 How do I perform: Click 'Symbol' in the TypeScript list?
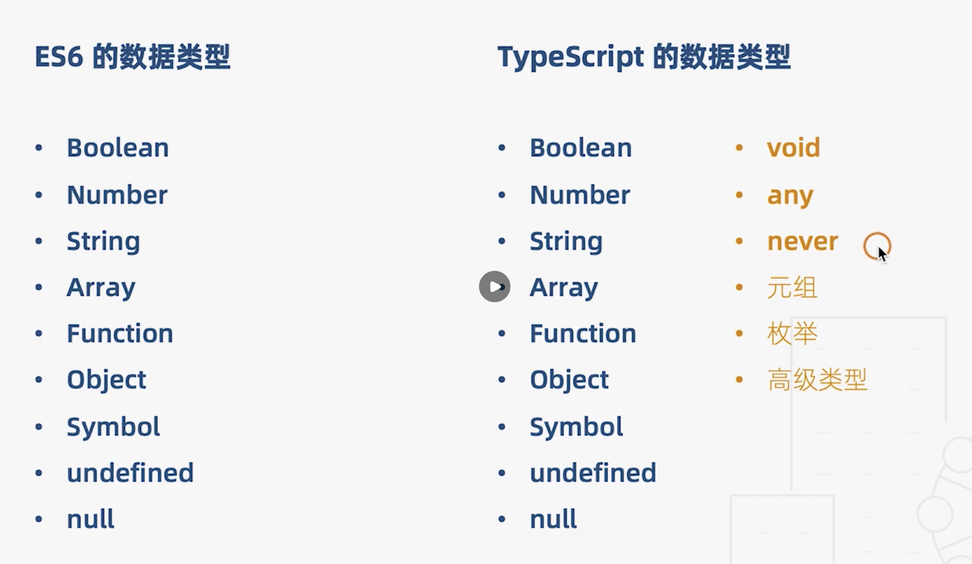tap(577, 427)
